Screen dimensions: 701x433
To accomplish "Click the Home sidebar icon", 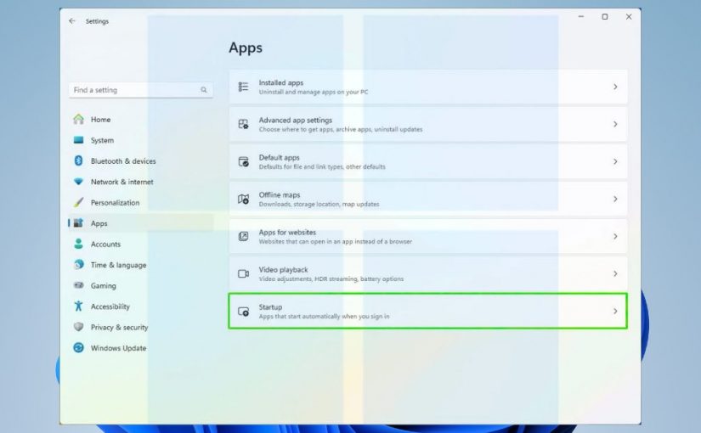I will tap(79, 120).
